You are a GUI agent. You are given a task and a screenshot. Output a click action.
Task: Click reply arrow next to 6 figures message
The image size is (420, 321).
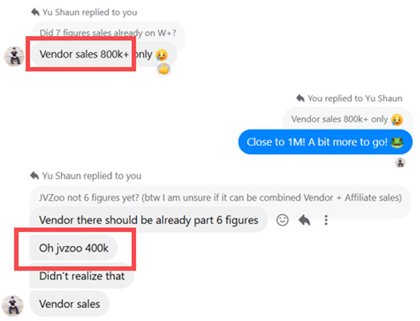304,220
